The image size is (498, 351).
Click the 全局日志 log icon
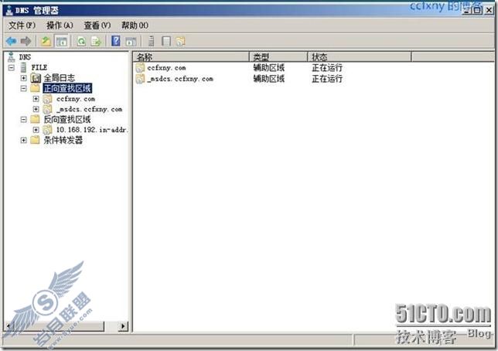(36, 78)
